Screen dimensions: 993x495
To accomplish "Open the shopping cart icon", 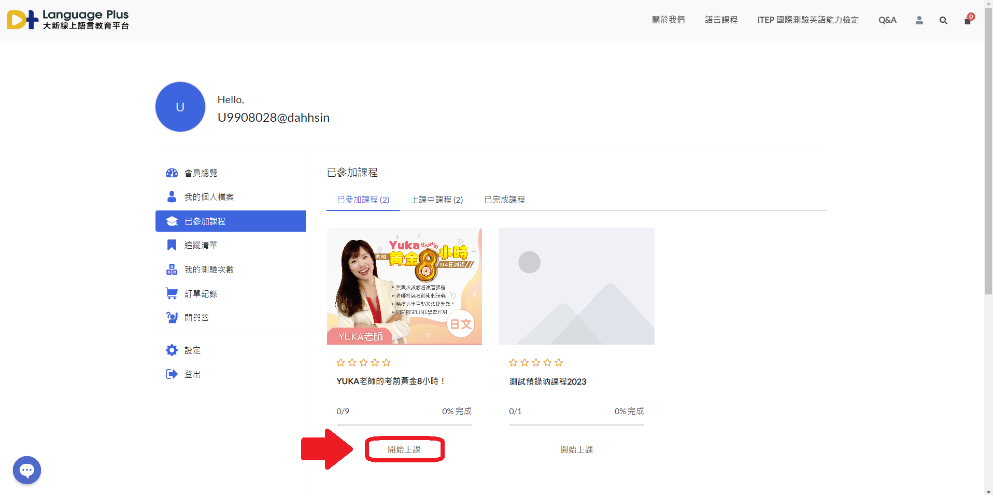I will [x=967, y=20].
